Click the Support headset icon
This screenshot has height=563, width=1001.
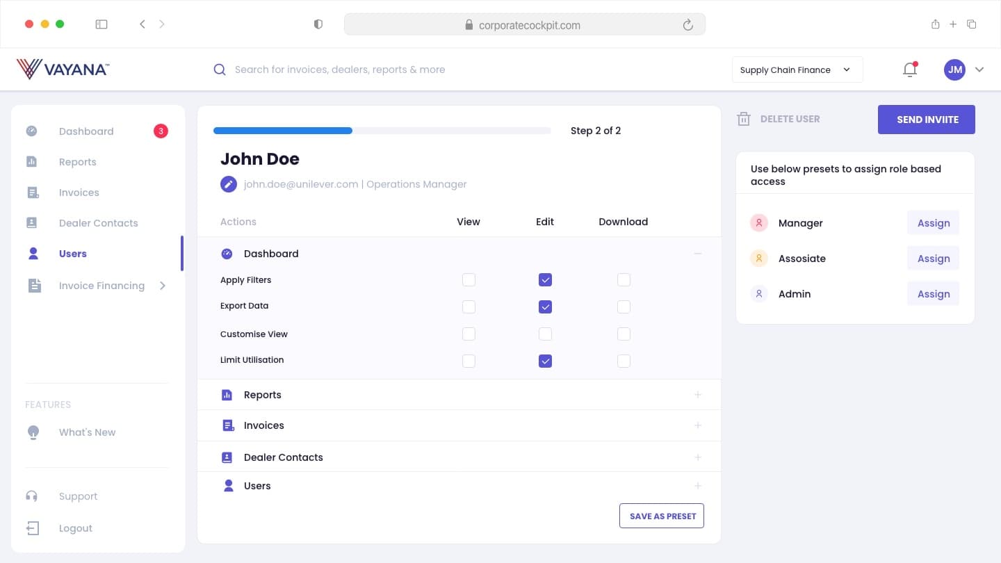[32, 496]
